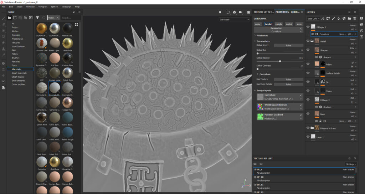The image size is (365, 194).
Task: Hide the Fill layer 3 layer
Action: [x=308, y=27]
